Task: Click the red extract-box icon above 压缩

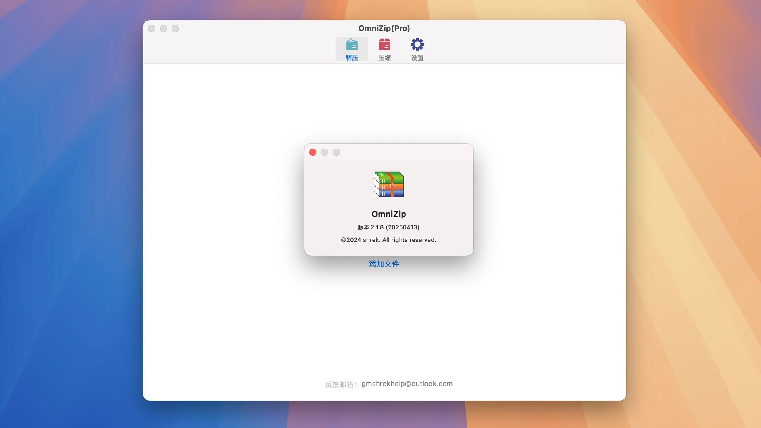Action: (384, 44)
